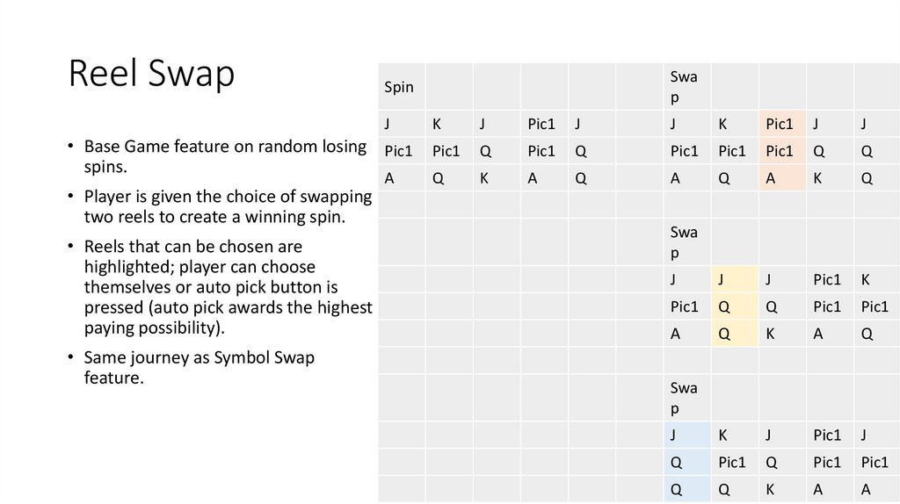Viewport: 900px width, 504px height.
Task: Click the bottom "Swap" header cell
Action: coord(684,398)
